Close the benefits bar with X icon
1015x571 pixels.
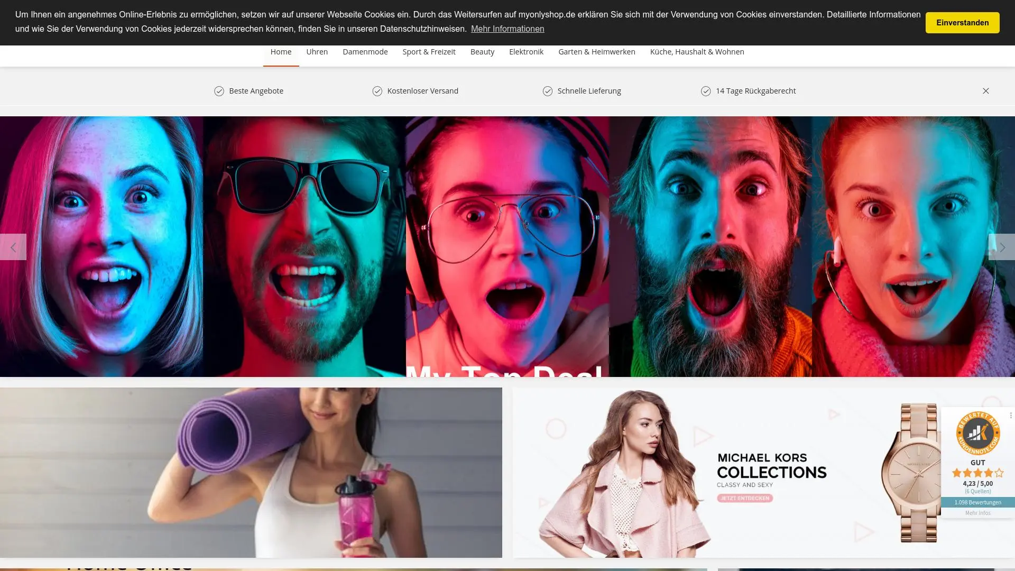point(986,91)
